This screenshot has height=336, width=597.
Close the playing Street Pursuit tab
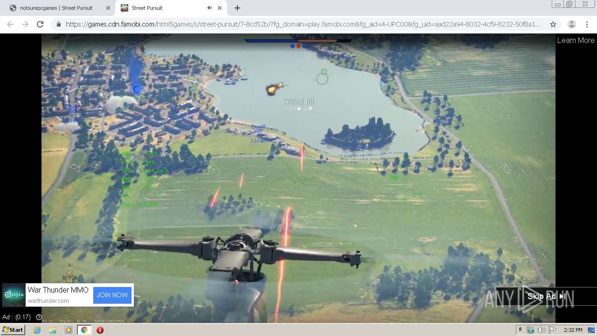coord(220,8)
